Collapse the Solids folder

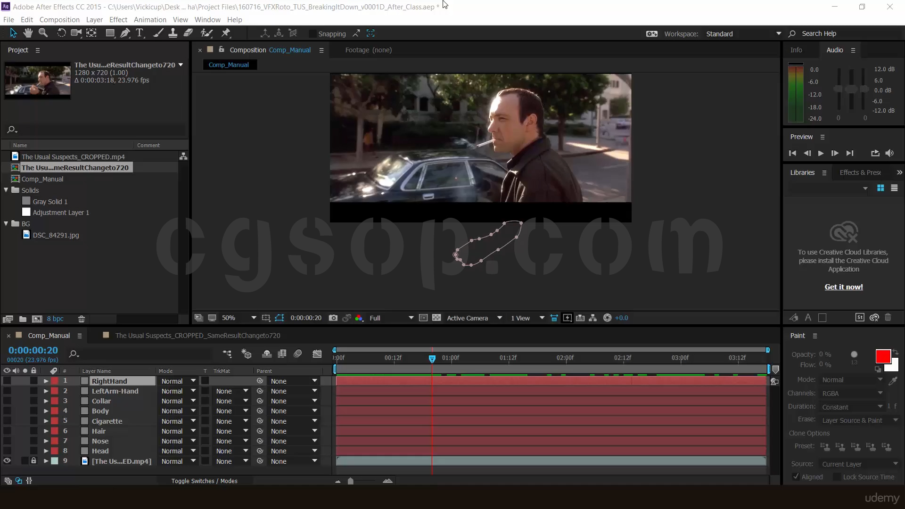[x=6, y=190]
